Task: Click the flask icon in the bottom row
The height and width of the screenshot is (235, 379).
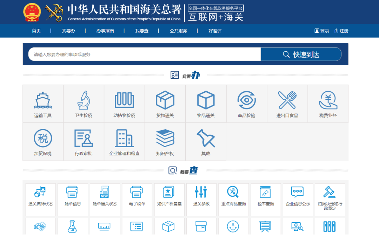Action: (72, 227)
